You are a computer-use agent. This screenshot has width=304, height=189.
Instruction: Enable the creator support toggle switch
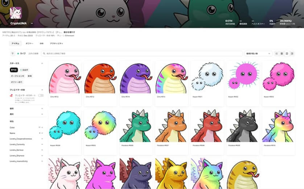click(41, 95)
